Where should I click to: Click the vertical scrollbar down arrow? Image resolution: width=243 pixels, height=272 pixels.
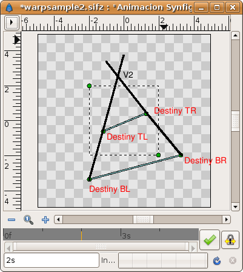pyautogui.click(x=235, y=207)
